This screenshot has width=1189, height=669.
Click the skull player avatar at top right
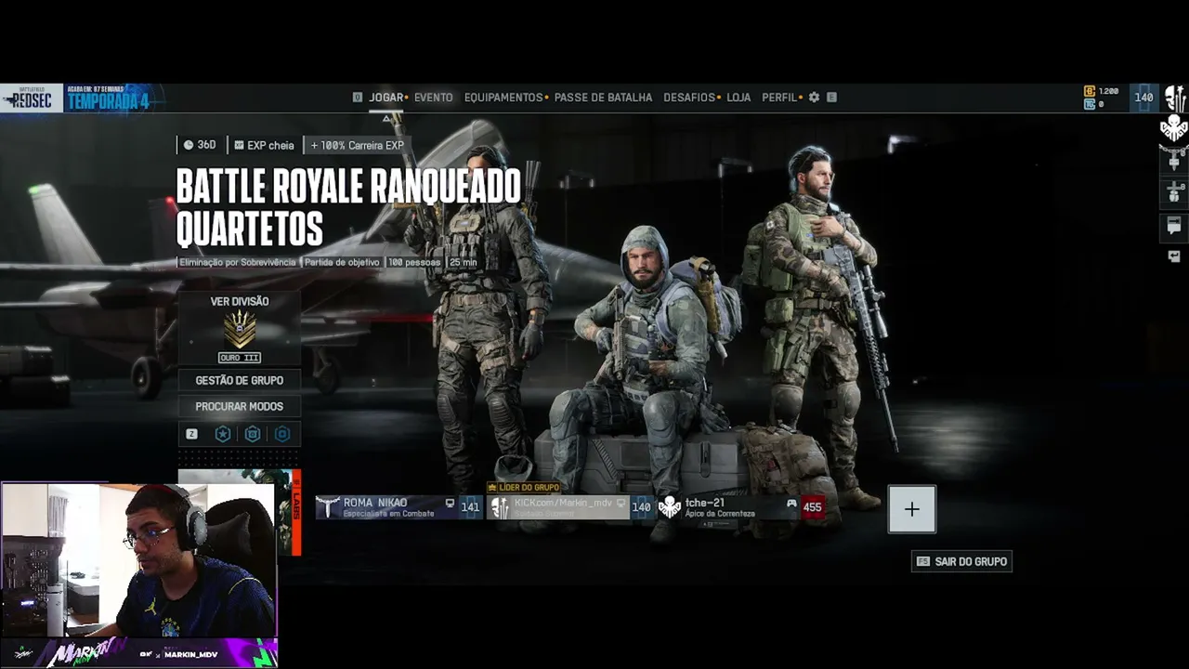coord(1175,98)
